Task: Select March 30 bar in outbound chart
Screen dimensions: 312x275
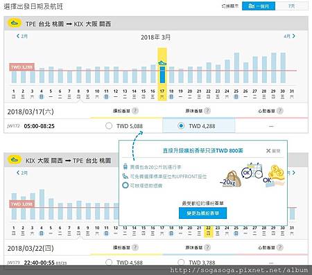Action: coord(283,68)
